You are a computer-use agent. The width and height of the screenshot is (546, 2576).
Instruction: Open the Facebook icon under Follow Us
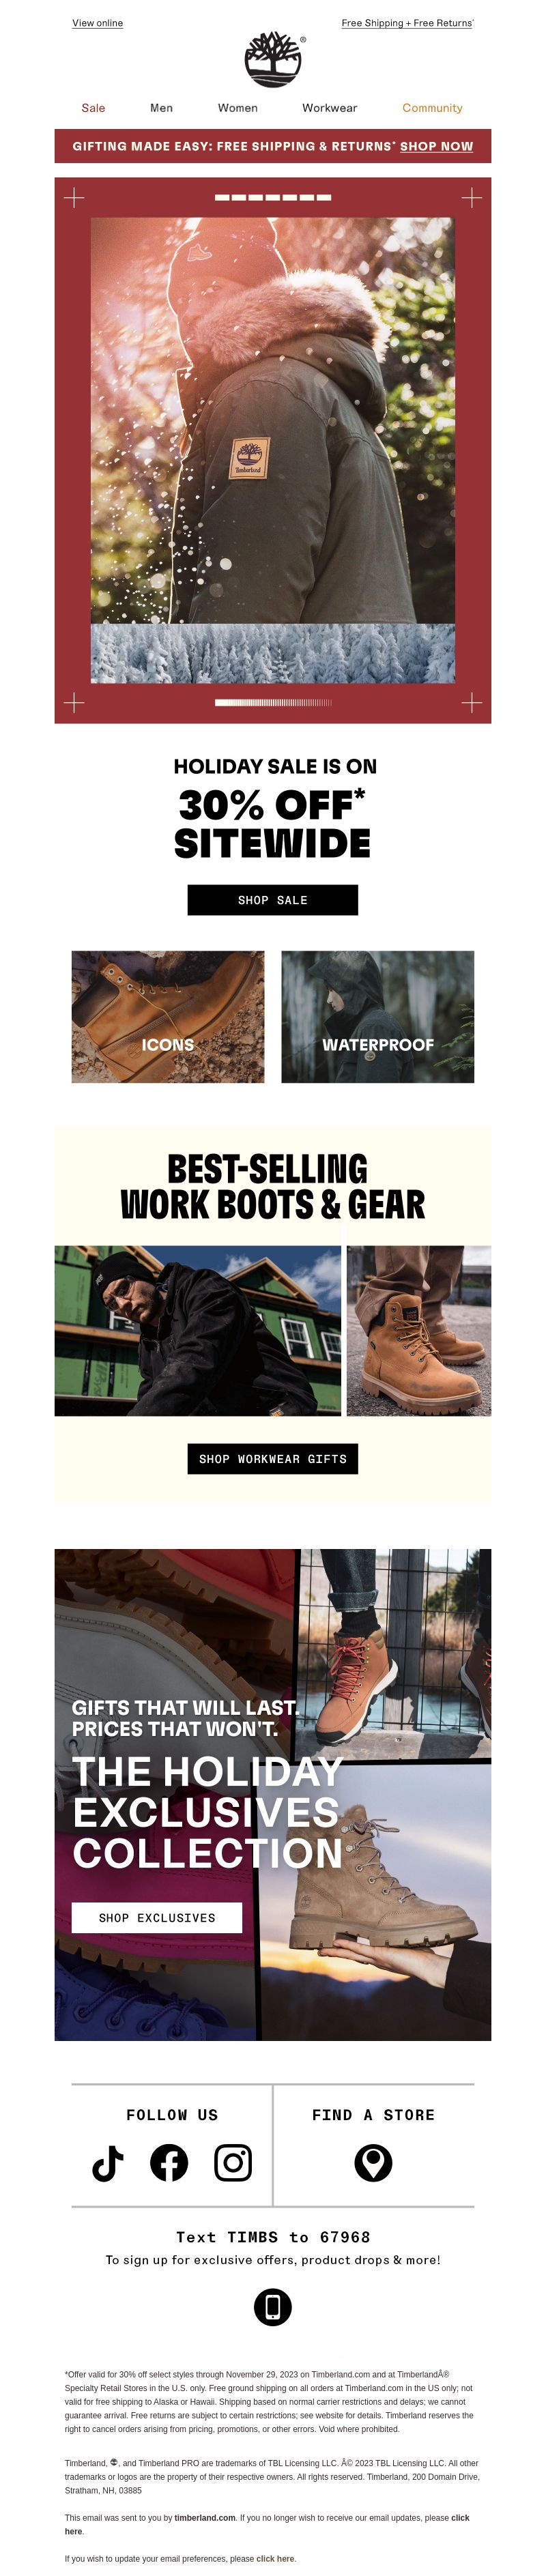169,2162
